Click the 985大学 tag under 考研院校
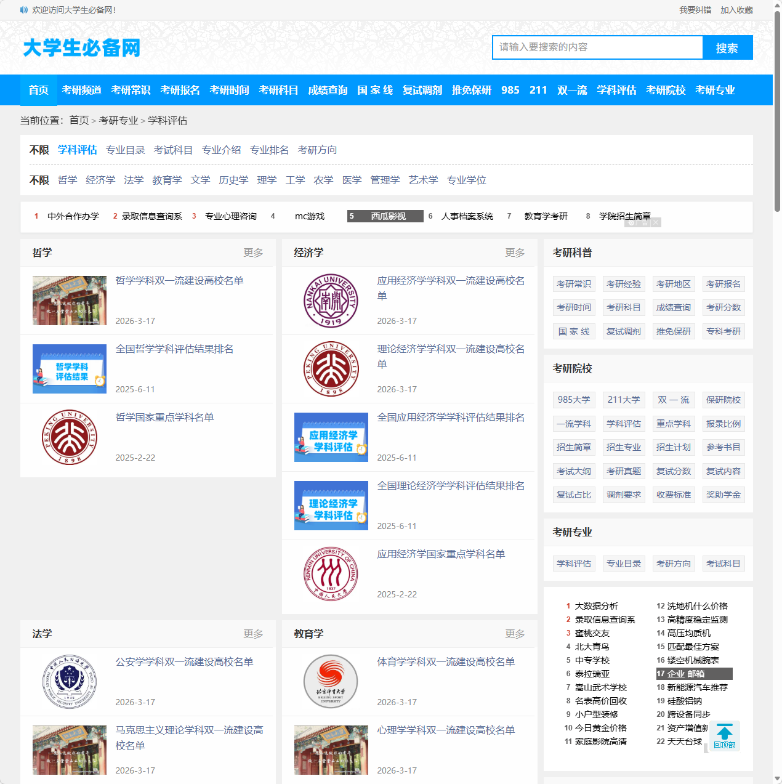Viewport: 782px width, 784px height. pos(573,400)
